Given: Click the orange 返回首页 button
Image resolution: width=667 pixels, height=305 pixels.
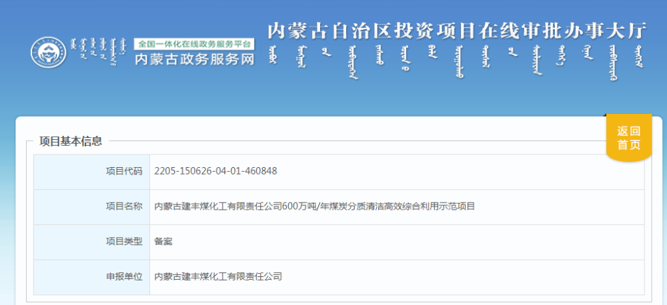Looking at the screenshot, I should [628, 138].
